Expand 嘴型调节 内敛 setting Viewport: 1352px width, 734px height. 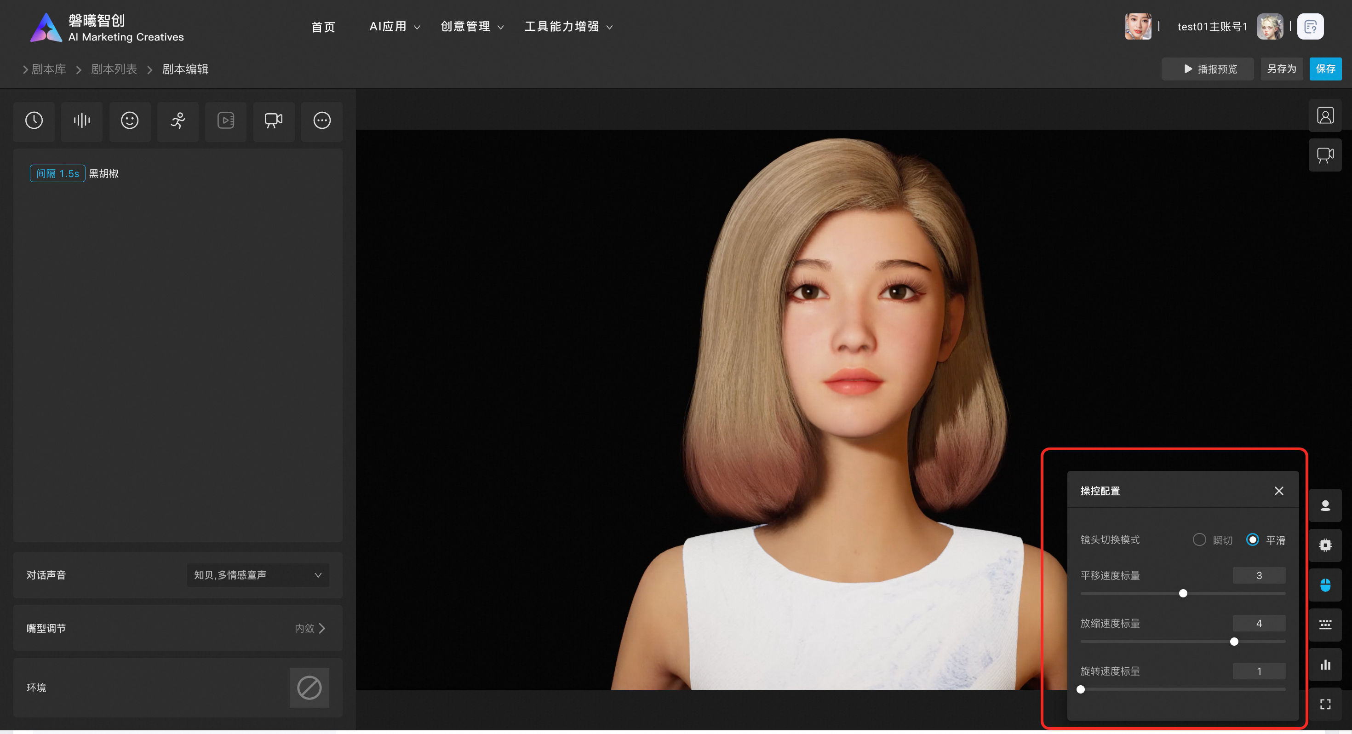pos(309,629)
